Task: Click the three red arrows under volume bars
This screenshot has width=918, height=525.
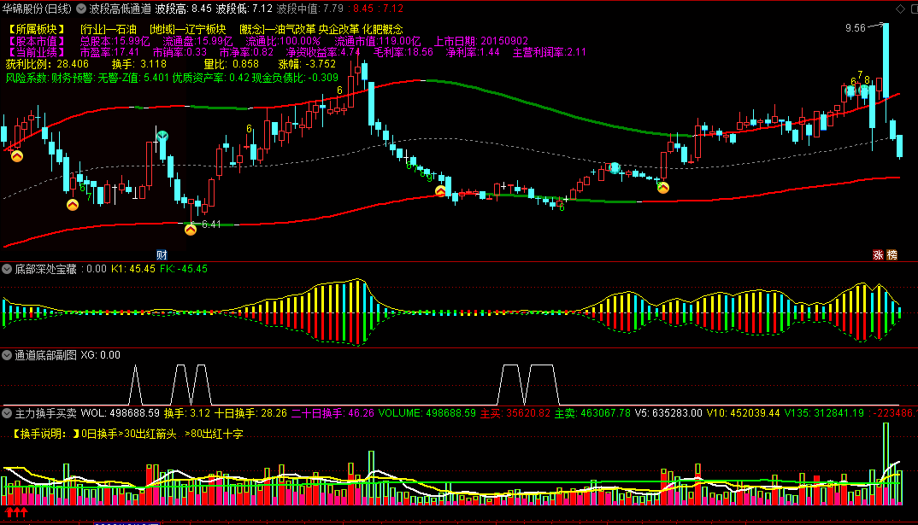Action: pos(16,513)
